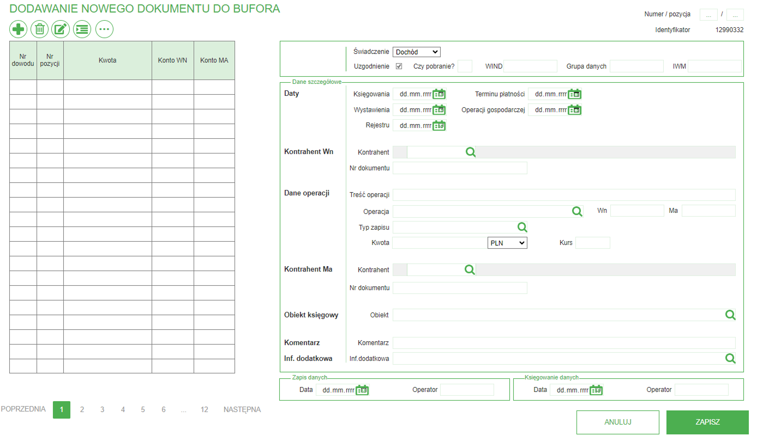Click search icon for Kontrahent Ma
This screenshot has width=769, height=442.
(x=469, y=269)
